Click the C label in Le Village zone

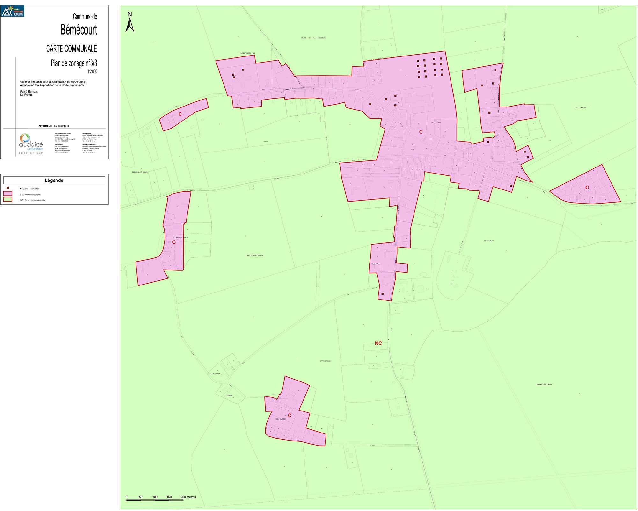[x=421, y=132]
